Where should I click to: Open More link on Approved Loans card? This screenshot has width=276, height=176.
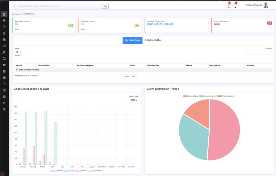click(18, 29)
